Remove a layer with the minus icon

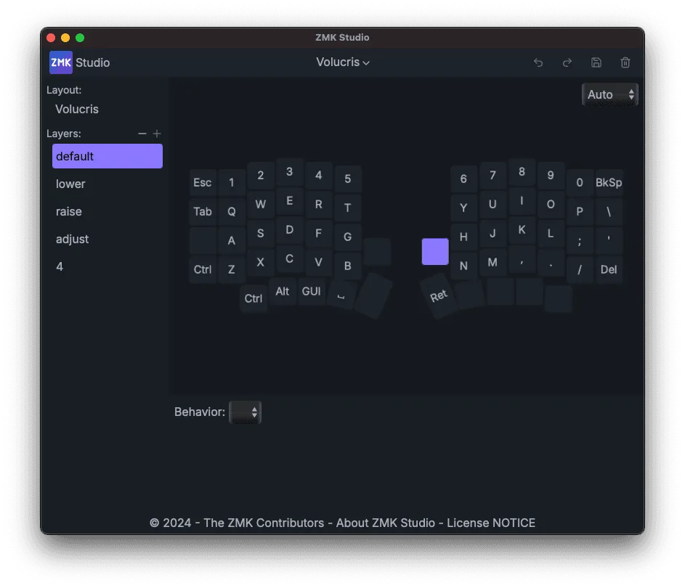coord(142,134)
